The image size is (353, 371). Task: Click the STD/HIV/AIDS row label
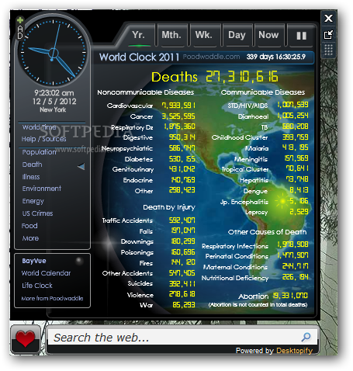click(x=247, y=106)
